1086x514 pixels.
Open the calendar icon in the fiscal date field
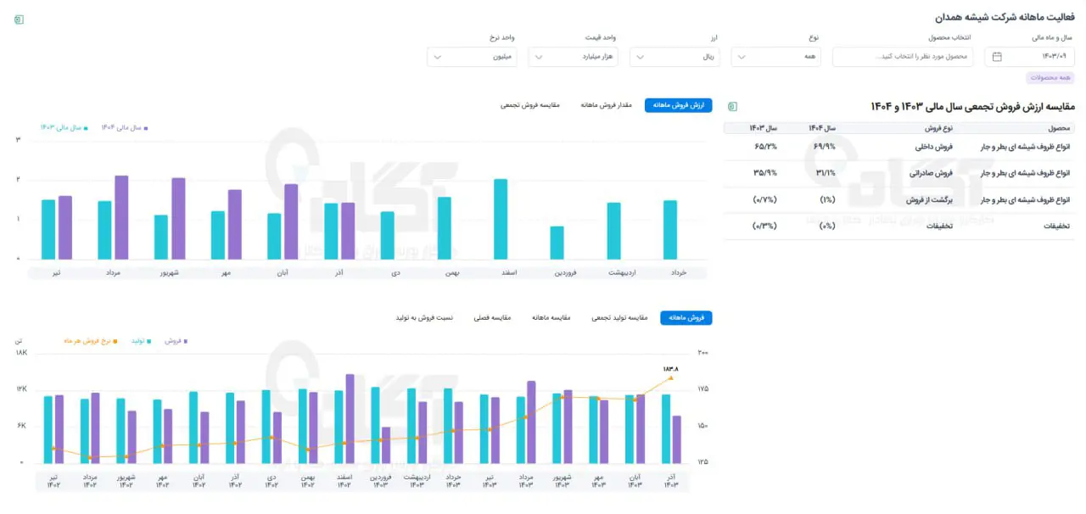997,57
